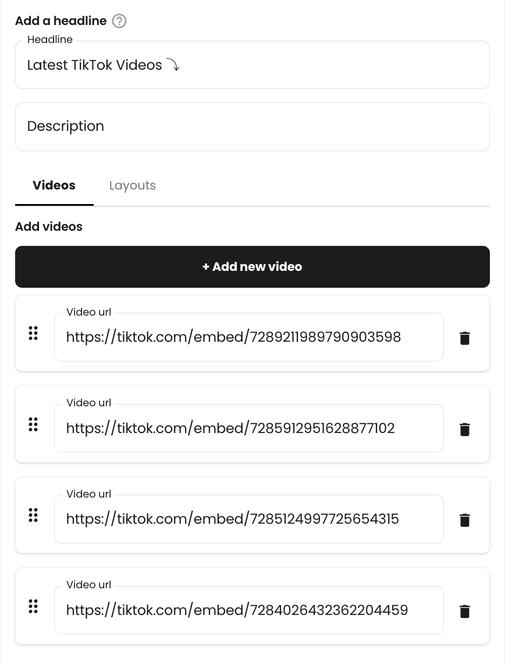Viewport: 505px width, 665px height.
Task: Click the help icon beside Add a headline
Action: 119,21
